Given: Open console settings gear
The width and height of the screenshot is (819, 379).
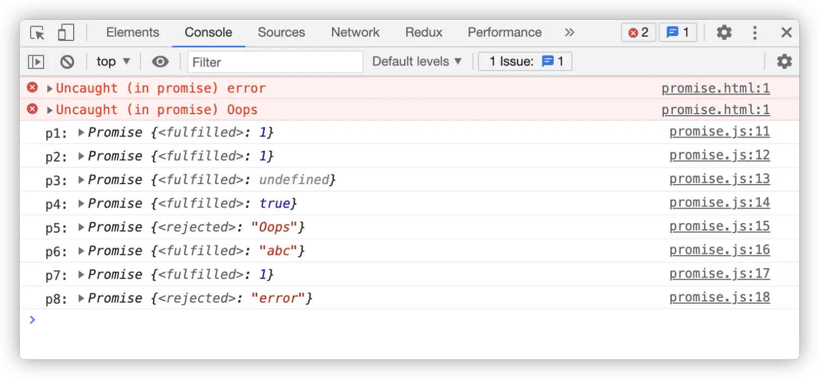Looking at the screenshot, I should [x=784, y=62].
